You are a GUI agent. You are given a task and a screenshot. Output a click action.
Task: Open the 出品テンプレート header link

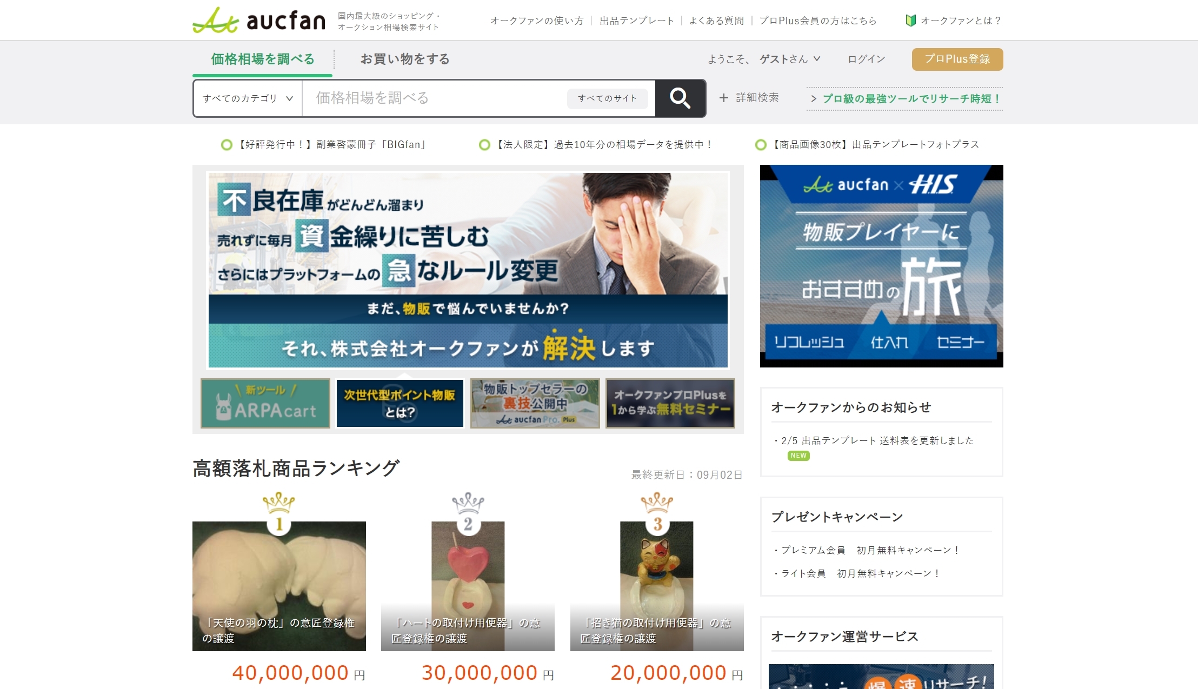click(x=636, y=21)
